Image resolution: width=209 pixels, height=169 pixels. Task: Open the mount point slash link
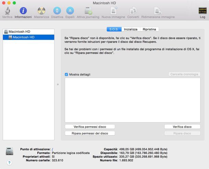pyautogui.click(x=52, y=149)
